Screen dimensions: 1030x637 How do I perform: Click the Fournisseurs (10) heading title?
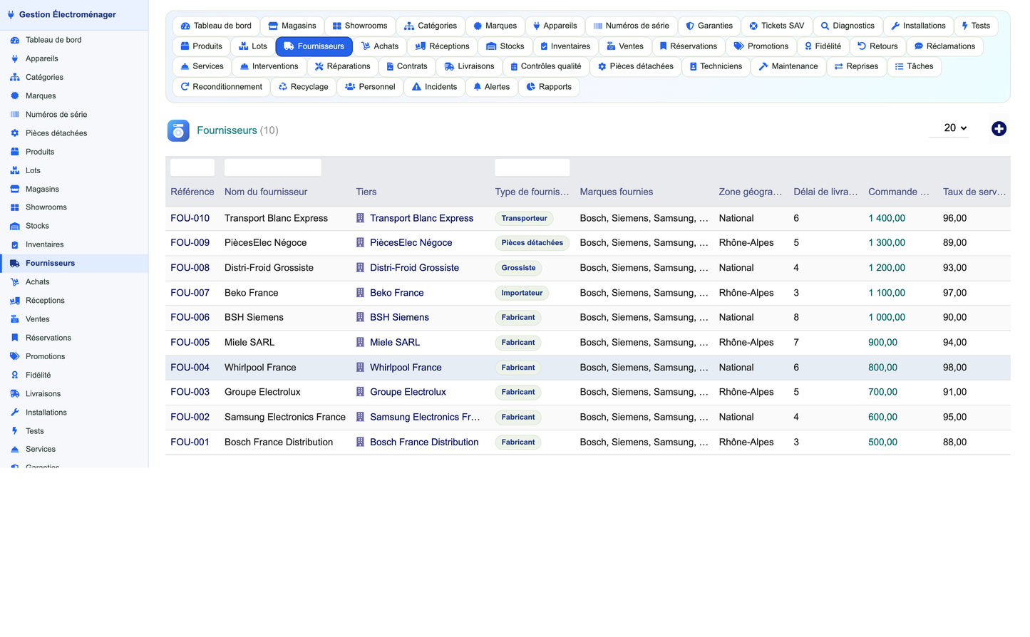(237, 130)
